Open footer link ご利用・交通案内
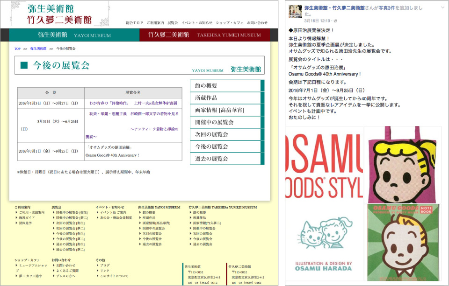 pyautogui.click(x=32, y=213)
